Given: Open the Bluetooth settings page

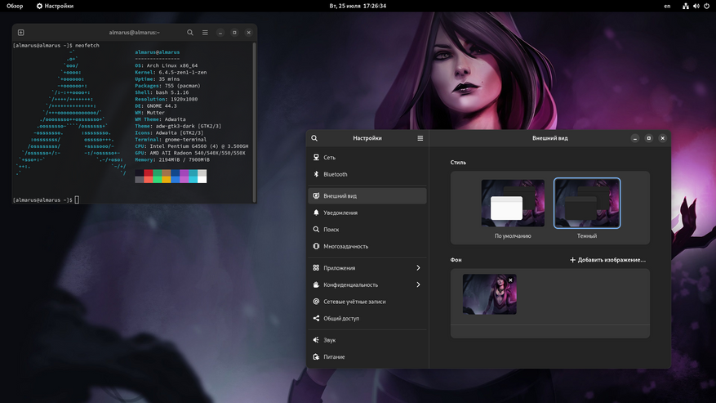Looking at the screenshot, I should 367,174.
